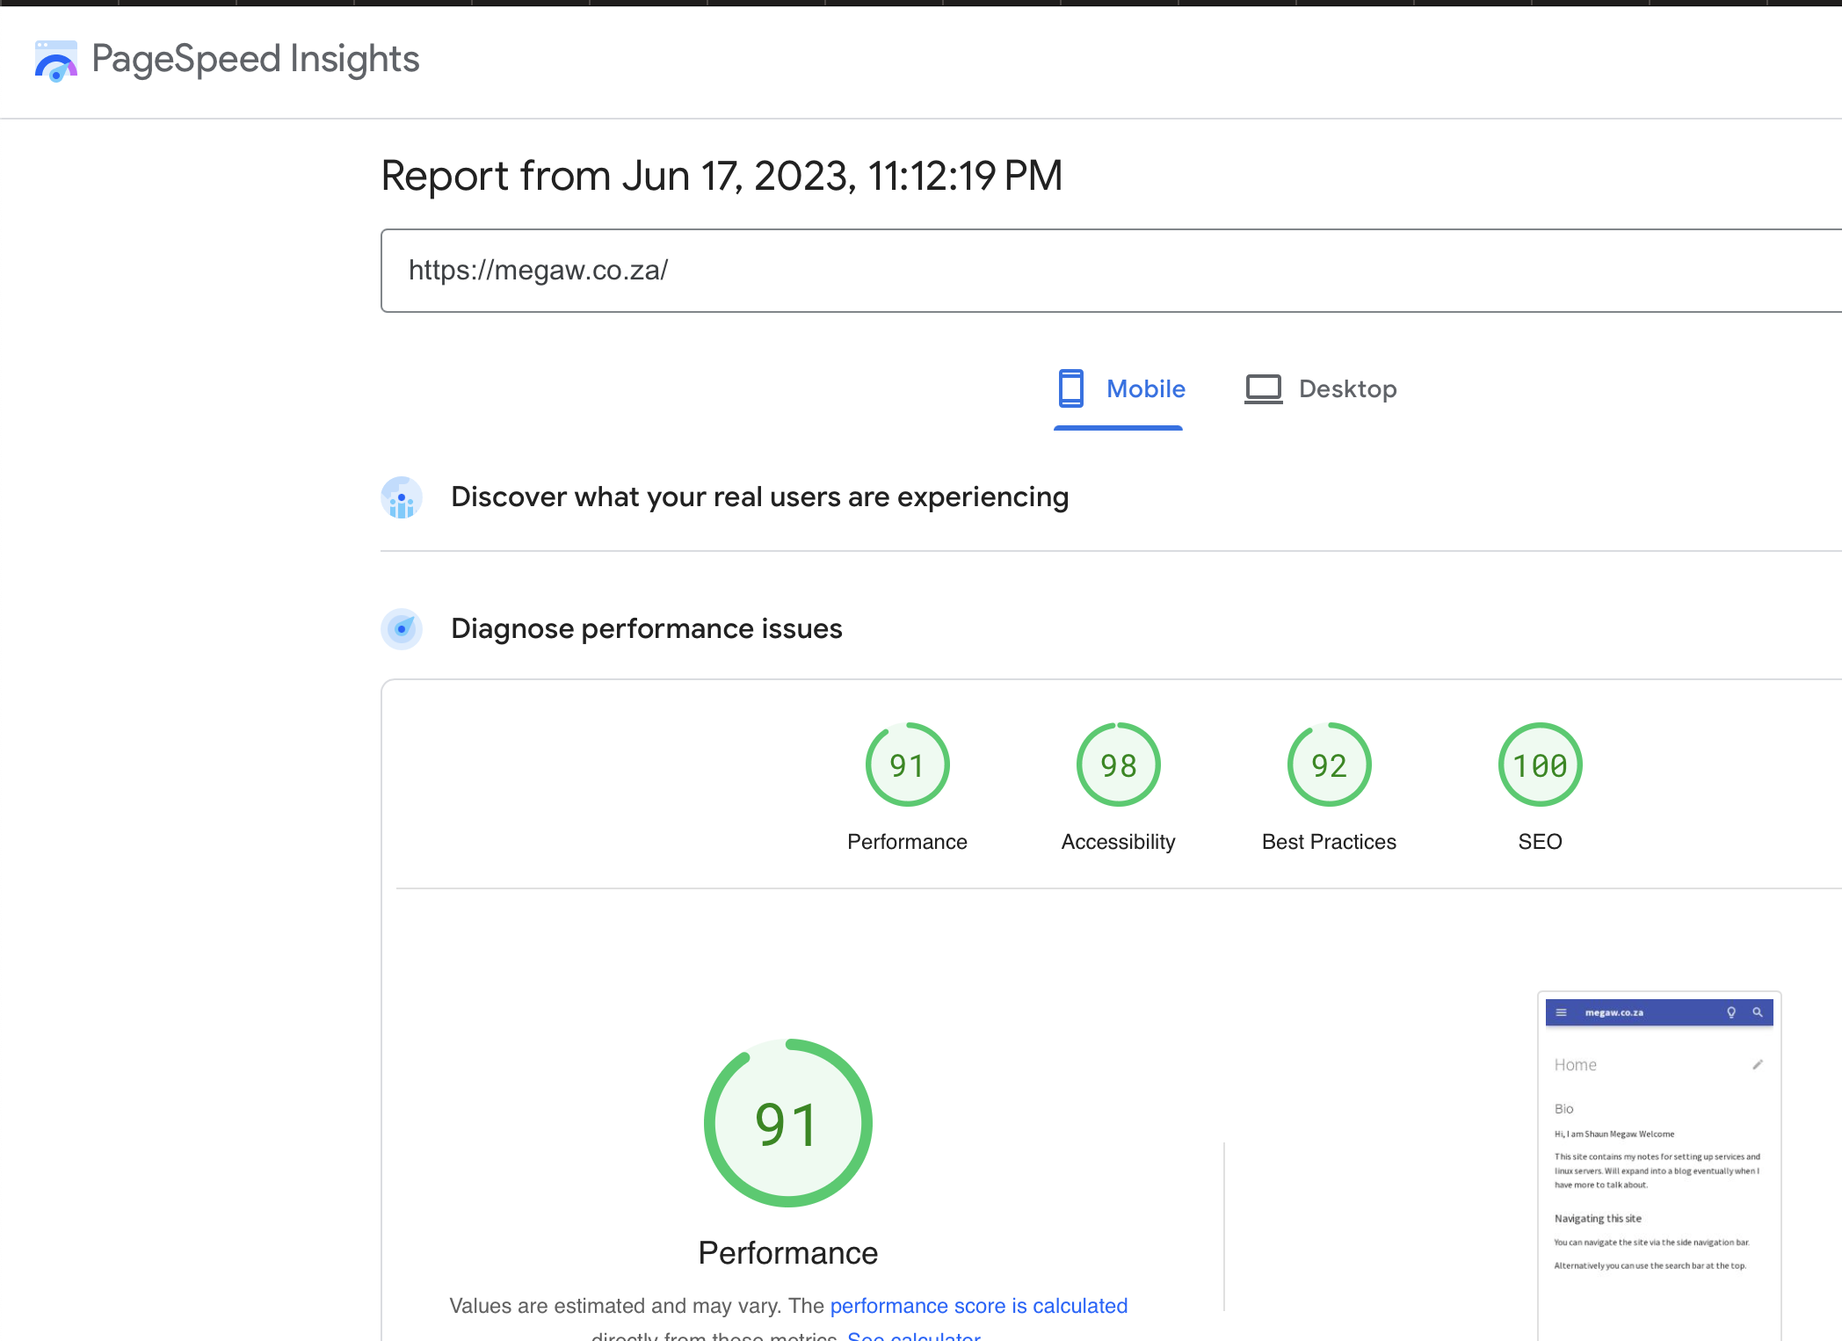
Task: Click the URL field with megaw.co.za
Action: (x=1111, y=271)
